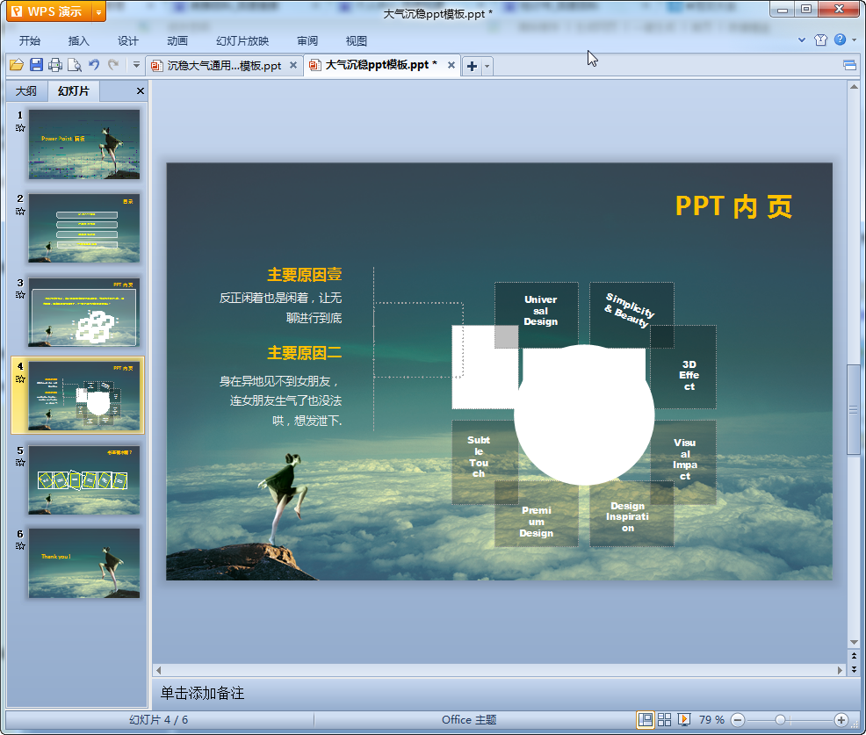Screen dimensions: 866x735
Task: Close the slide thumbnail panel
Action: [141, 91]
